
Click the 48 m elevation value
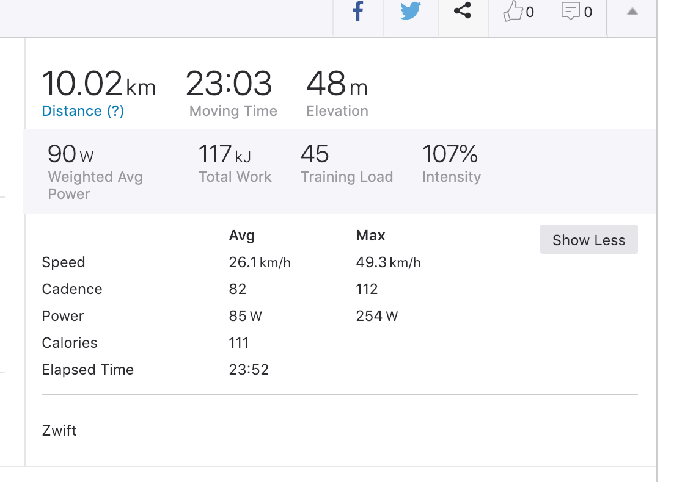(336, 84)
